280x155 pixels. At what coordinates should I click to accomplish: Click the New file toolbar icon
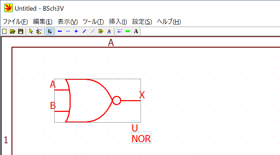(x=5, y=31)
